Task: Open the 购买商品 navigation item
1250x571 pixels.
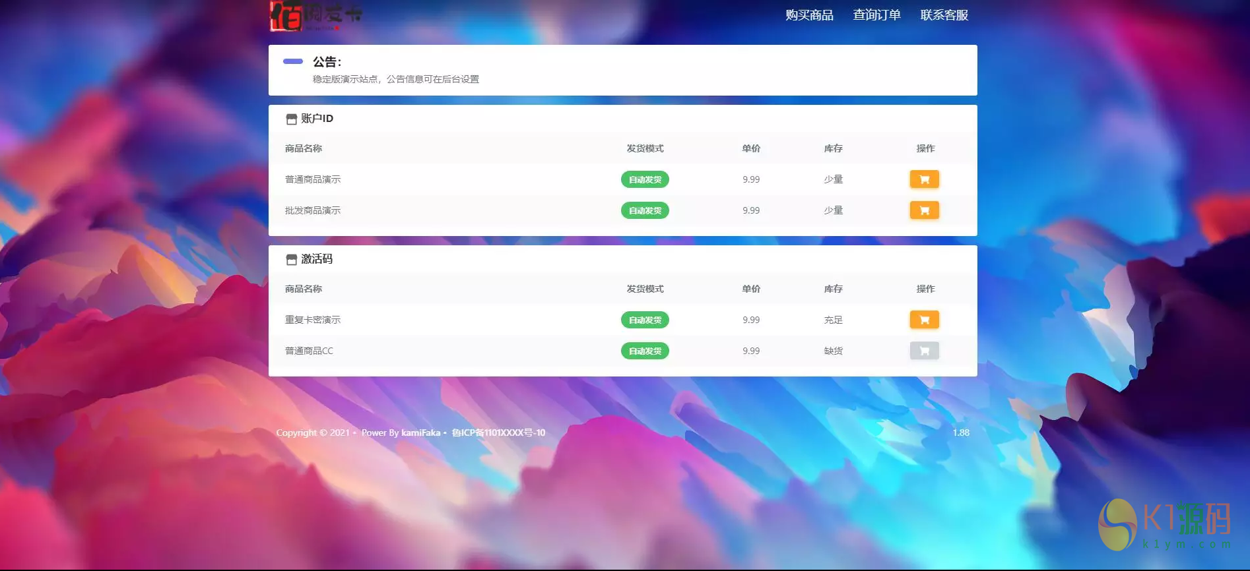Action: [x=809, y=15]
